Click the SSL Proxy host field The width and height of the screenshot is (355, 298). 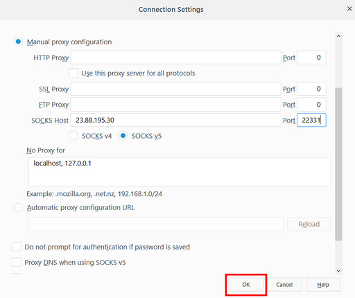coord(175,89)
